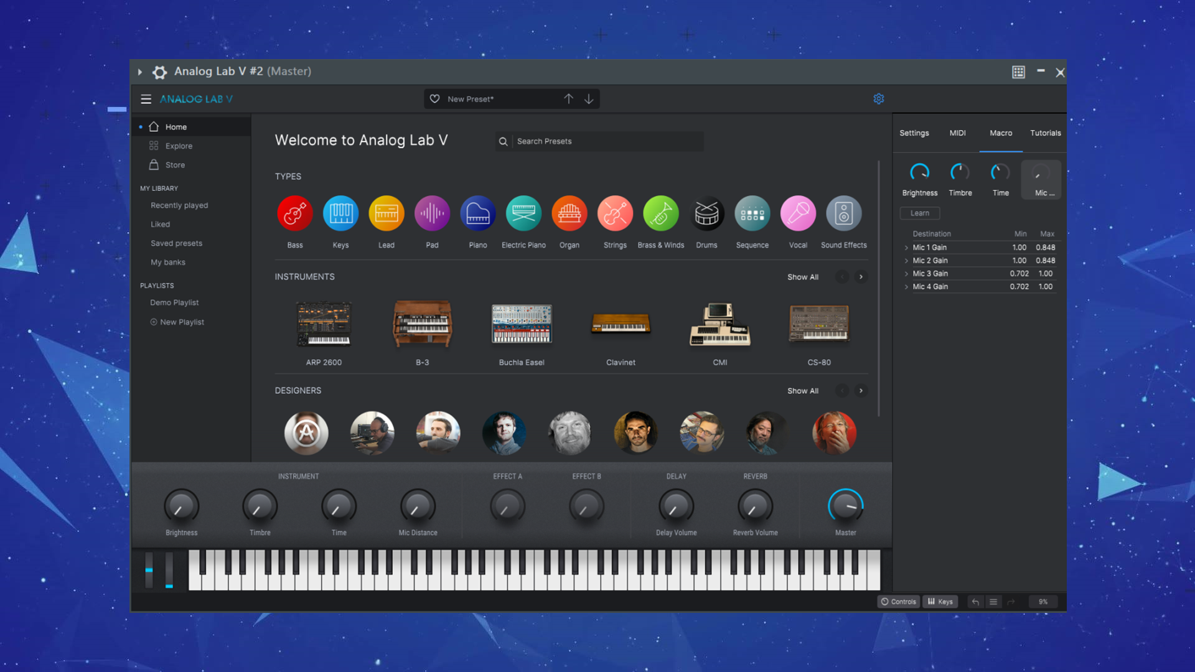Viewport: 1195px width, 672px height.
Task: Click the Learn button in Macro panel
Action: tap(919, 213)
